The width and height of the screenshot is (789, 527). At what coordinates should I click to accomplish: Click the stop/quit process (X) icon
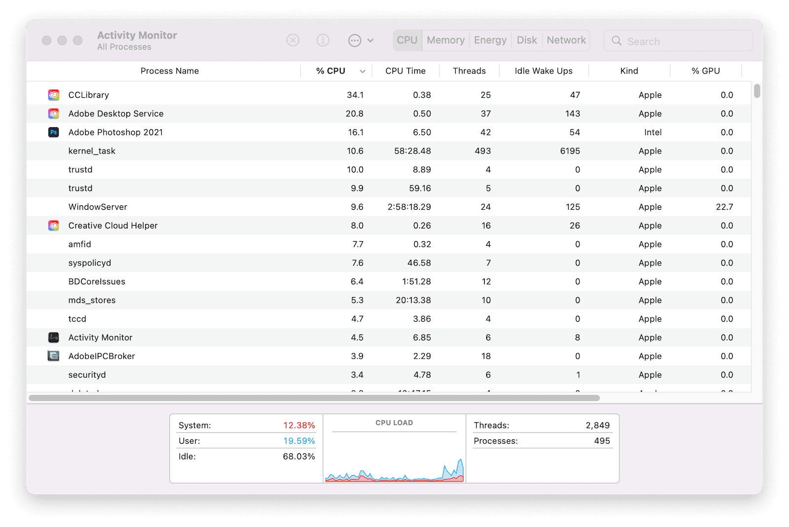(293, 40)
